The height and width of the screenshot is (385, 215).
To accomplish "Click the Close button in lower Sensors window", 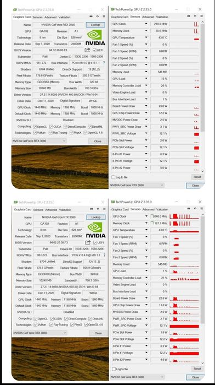I will (195, 377).
